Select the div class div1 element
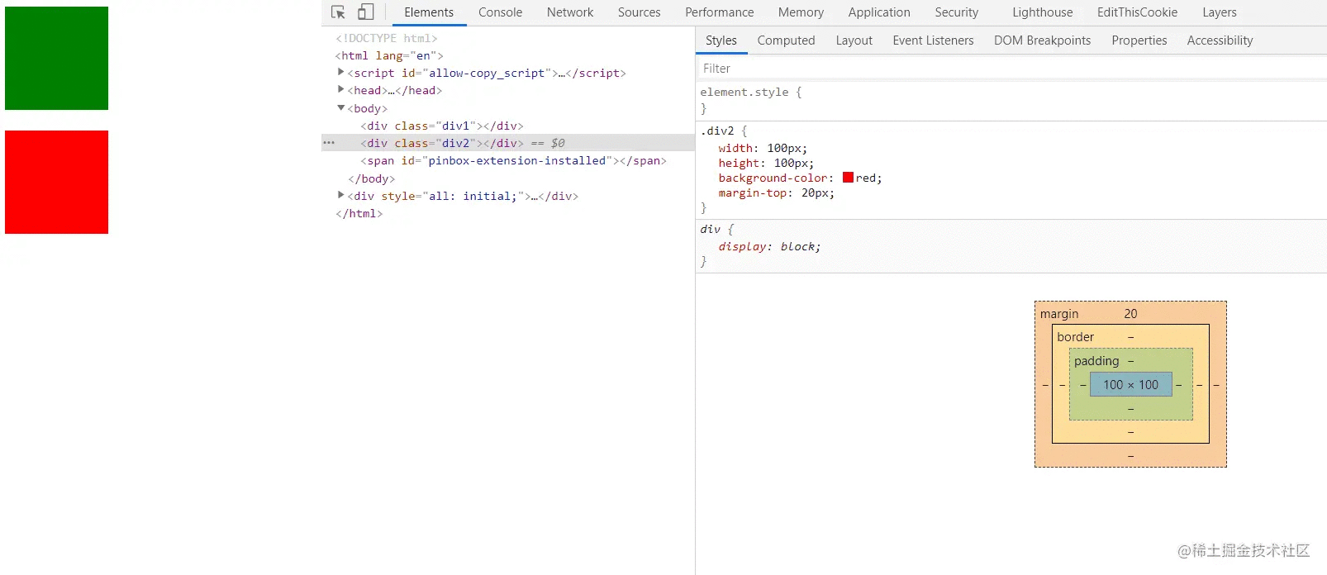The height and width of the screenshot is (575, 1327). point(442,126)
